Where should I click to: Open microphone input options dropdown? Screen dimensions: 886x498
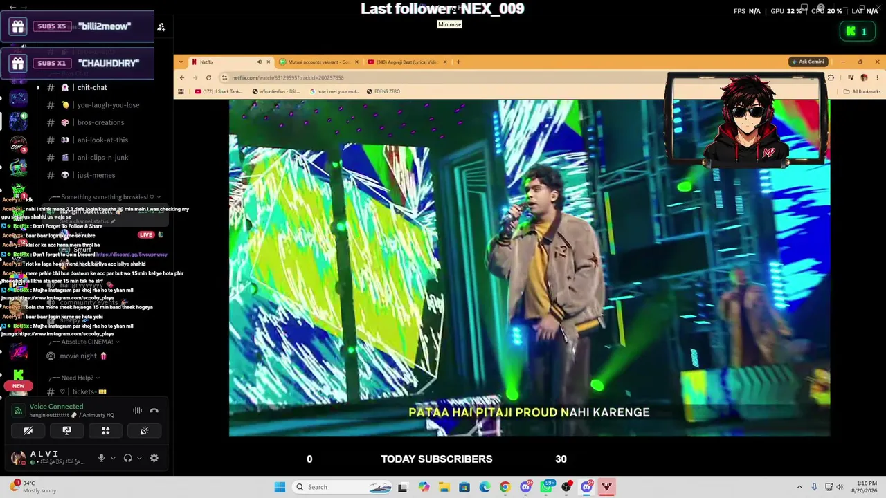coord(112,458)
